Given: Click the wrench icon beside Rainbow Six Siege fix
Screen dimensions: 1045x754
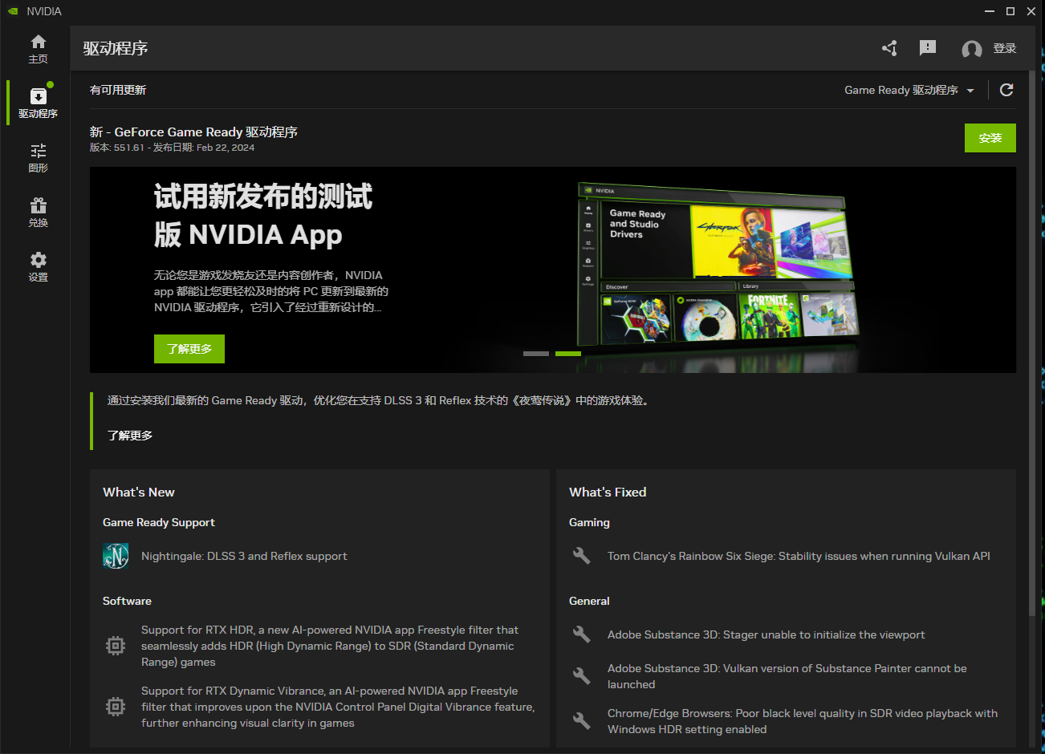Looking at the screenshot, I should (582, 556).
